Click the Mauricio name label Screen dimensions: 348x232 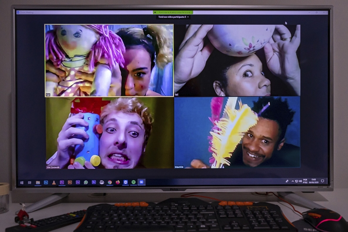coord(179,167)
